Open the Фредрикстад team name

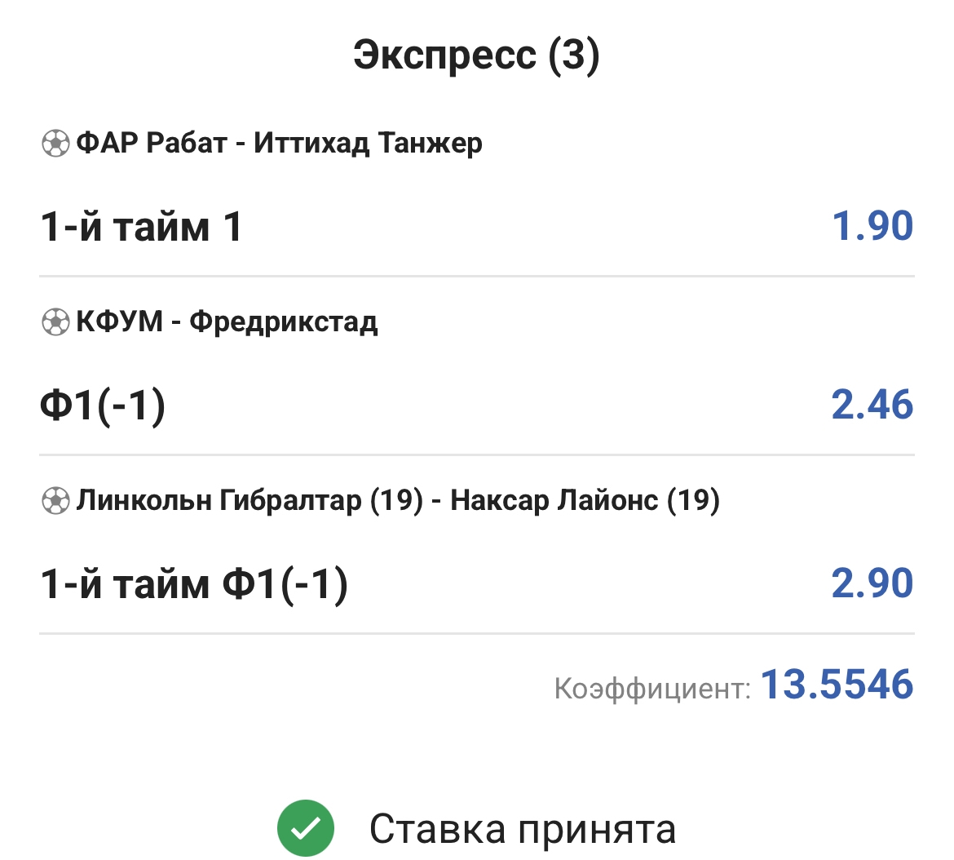click(284, 321)
